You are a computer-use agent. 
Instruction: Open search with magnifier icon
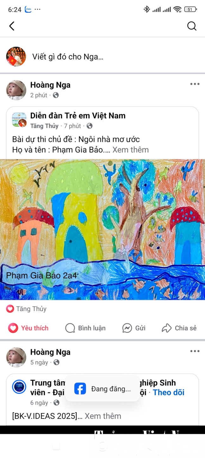click(192, 26)
